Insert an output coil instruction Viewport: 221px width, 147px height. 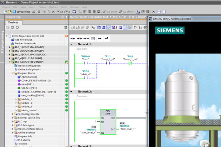click(86, 38)
